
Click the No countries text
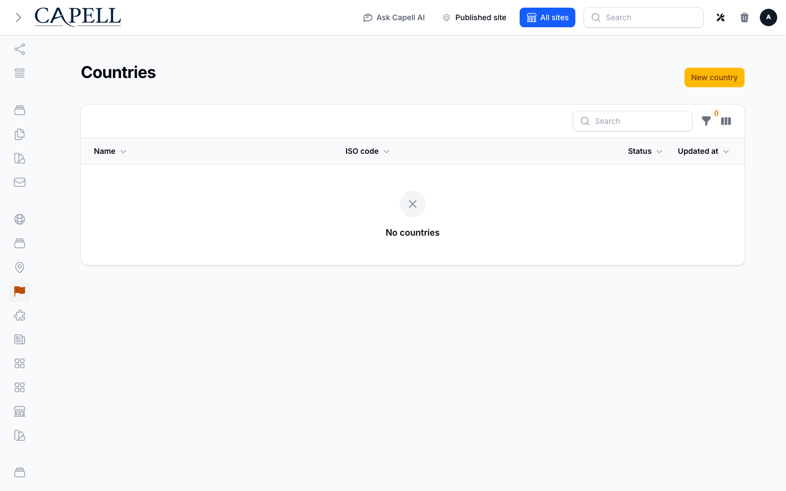coord(413,232)
